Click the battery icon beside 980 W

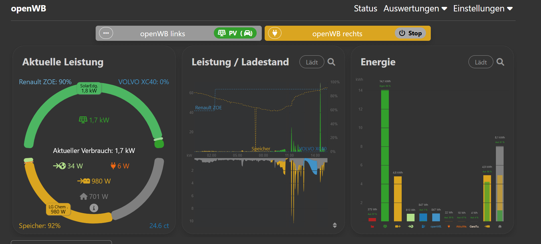[x=84, y=181]
